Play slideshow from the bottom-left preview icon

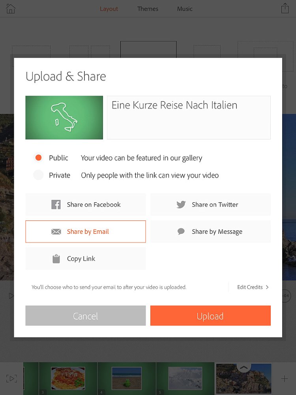(11, 378)
